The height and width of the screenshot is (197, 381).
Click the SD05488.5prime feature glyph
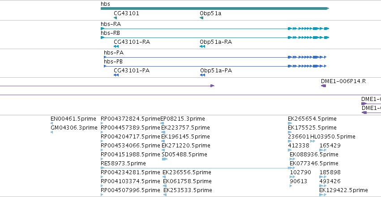click(x=165, y=159)
